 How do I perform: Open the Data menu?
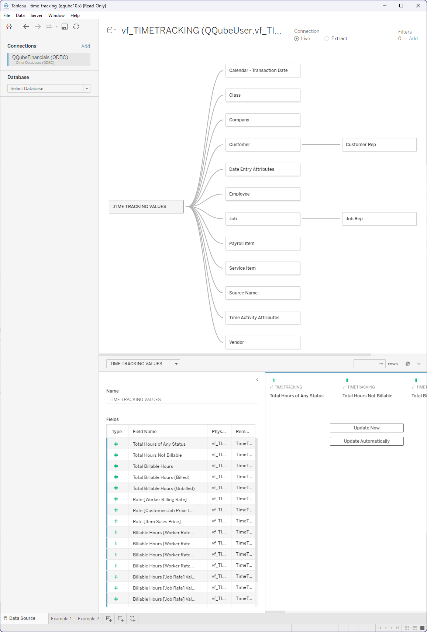pos(20,15)
